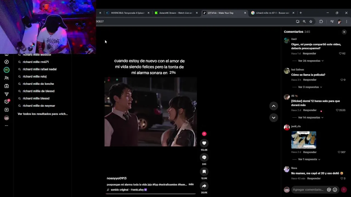Reply to javiii_rfn's comment
This screenshot has height=197, width=351.
310,152
